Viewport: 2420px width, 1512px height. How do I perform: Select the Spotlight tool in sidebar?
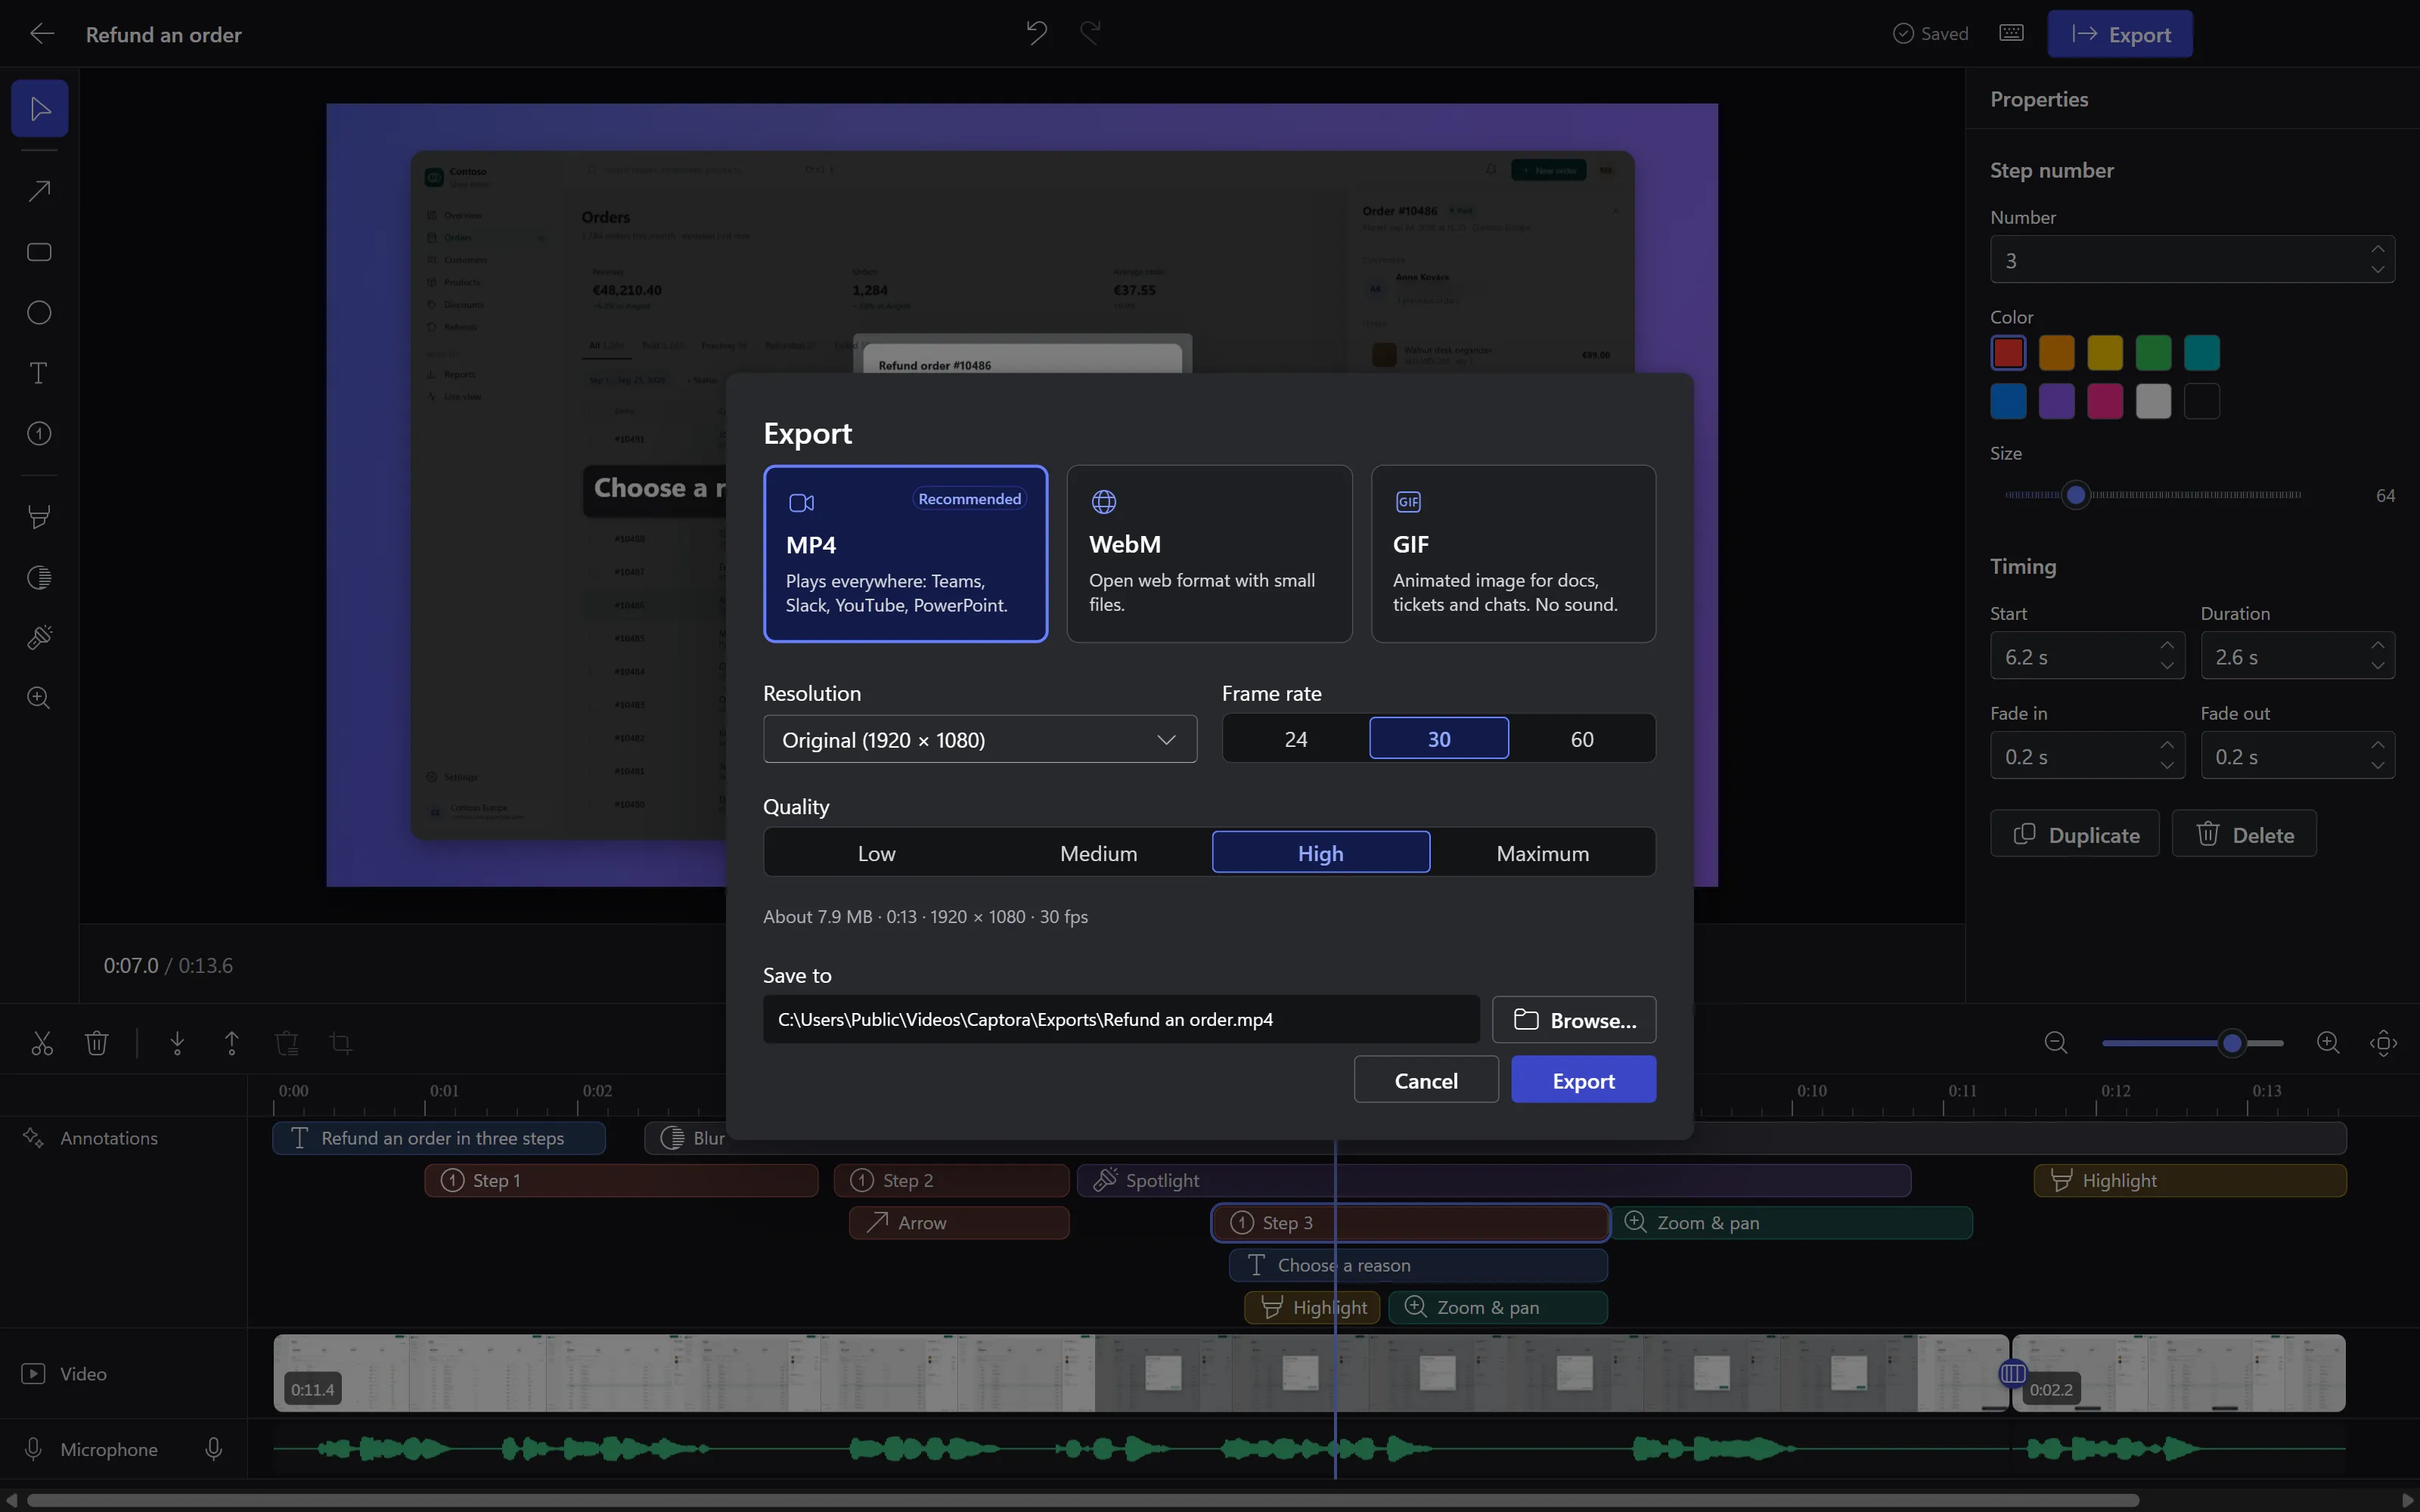click(40, 638)
